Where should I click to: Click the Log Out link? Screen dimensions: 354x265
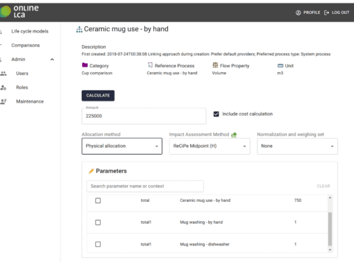click(x=340, y=12)
